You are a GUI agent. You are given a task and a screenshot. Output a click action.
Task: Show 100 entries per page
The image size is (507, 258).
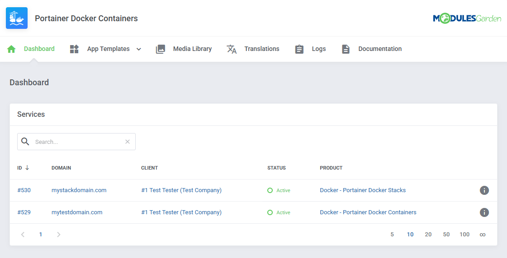pyautogui.click(x=464, y=235)
